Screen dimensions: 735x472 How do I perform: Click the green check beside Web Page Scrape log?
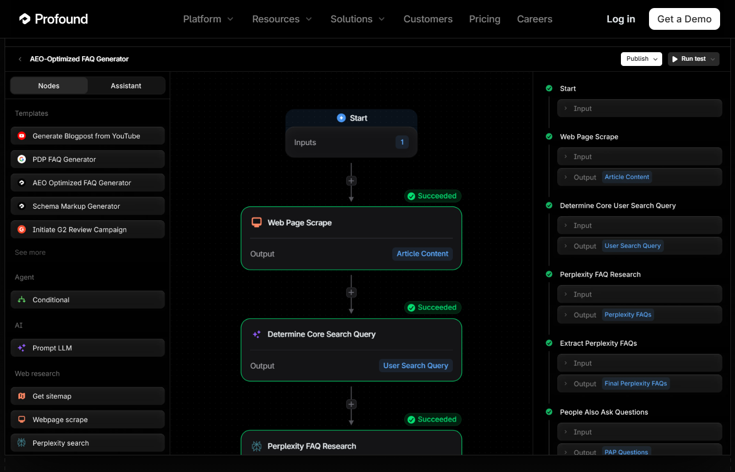tap(549, 136)
